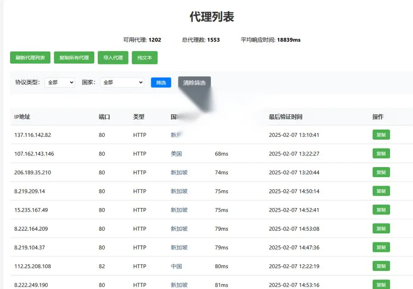Select IP address 137.116.142.82
Image resolution: width=413 pixels, height=289 pixels.
click(x=33, y=135)
